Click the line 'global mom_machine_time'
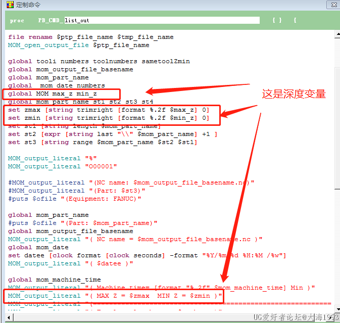This screenshot has width=340, height=323. 55,280
